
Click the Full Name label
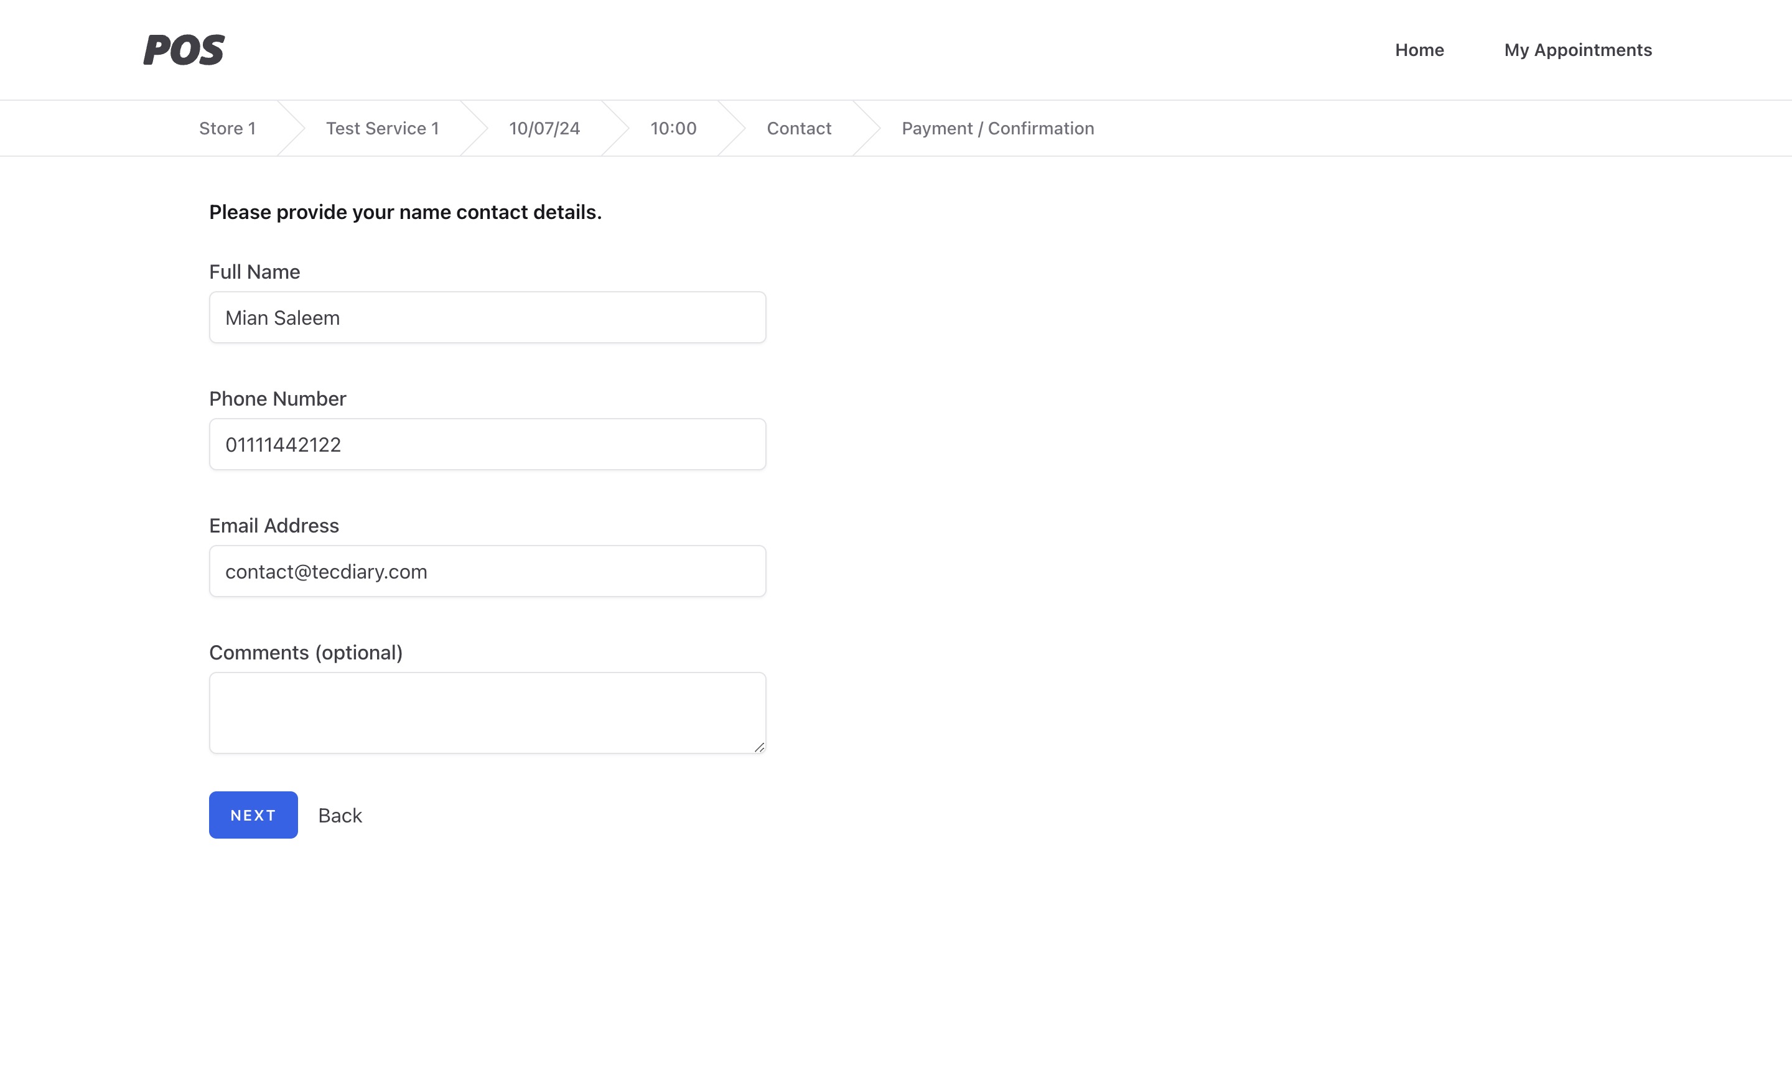click(x=254, y=272)
